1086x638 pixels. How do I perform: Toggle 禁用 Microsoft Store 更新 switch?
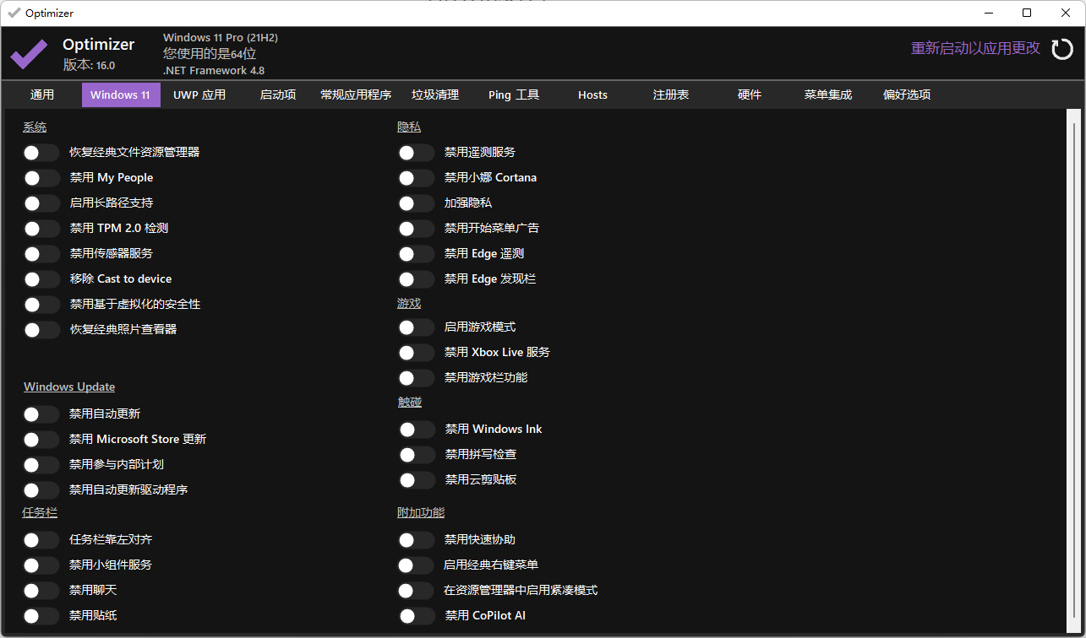41,440
